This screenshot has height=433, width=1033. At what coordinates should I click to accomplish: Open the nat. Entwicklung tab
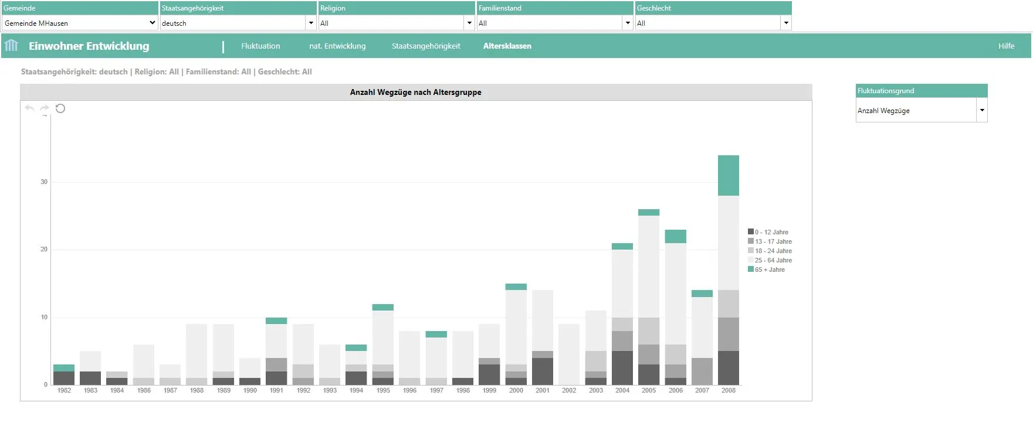(337, 46)
